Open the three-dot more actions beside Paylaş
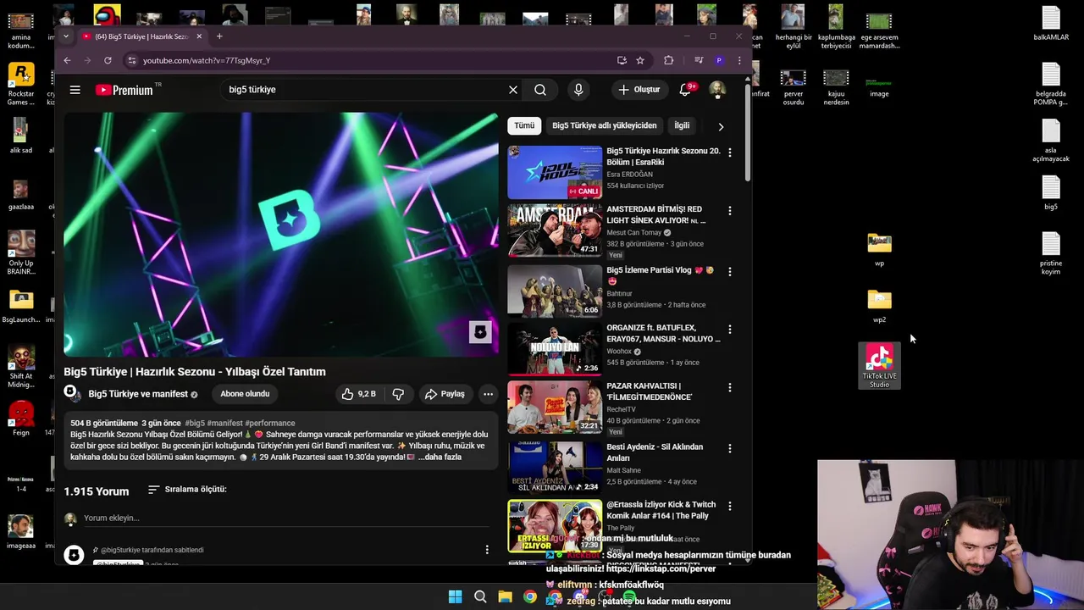 pos(488,394)
